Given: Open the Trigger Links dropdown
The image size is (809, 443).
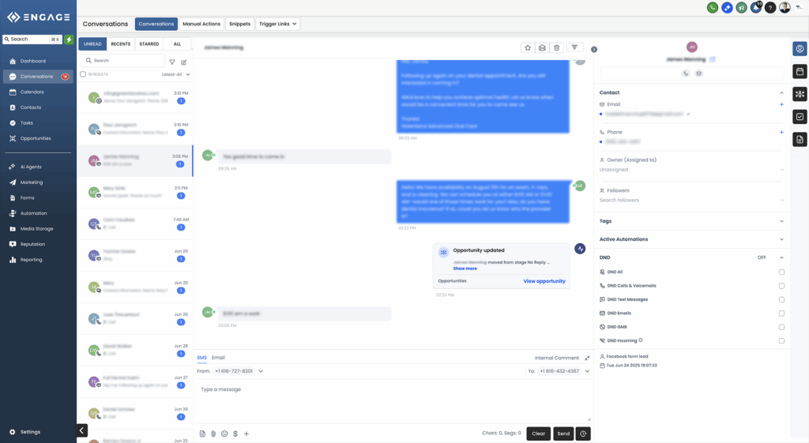Looking at the screenshot, I should click(277, 24).
